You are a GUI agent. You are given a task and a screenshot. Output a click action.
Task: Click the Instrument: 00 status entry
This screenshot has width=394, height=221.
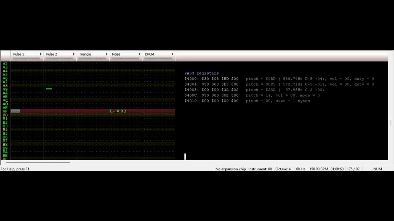[x=260, y=169]
